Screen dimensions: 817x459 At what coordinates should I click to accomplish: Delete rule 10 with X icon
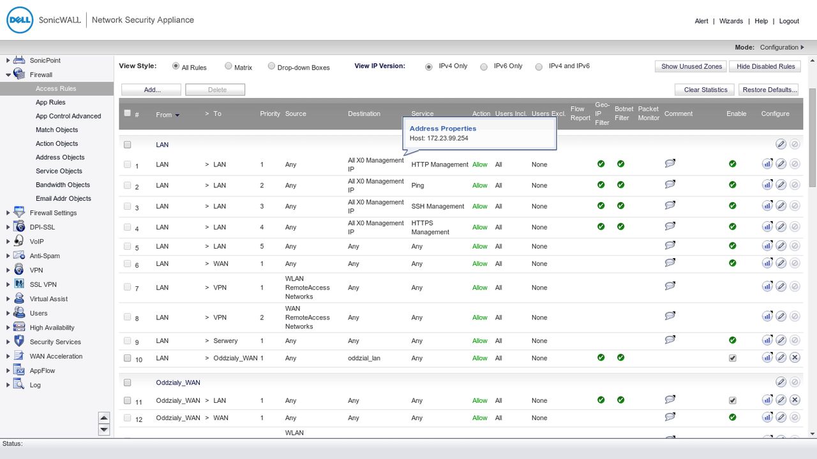[x=795, y=358]
